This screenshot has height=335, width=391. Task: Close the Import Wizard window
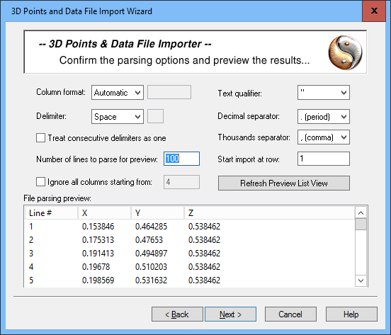click(x=374, y=11)
